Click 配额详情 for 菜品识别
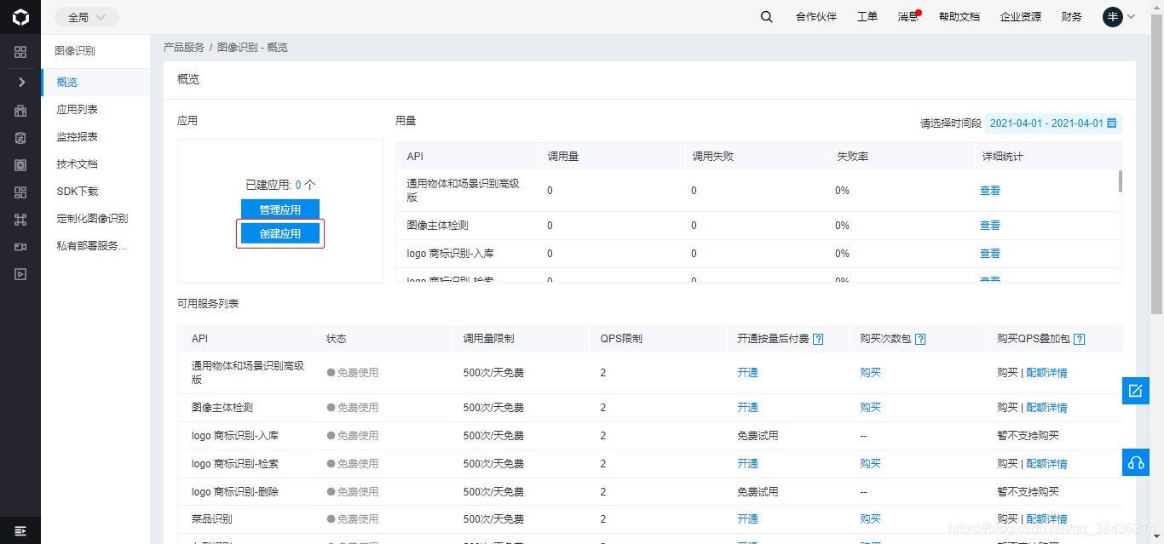This screenshot has width=1164, height=544. pos(1046,519)
